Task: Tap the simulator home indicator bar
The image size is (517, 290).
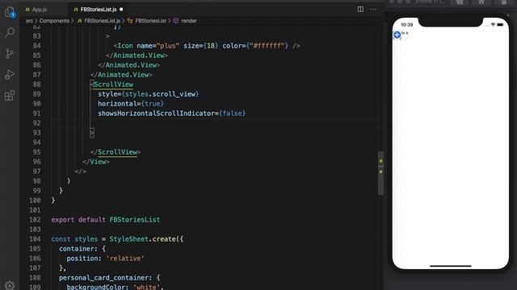Action: click(x=451, y=266)
